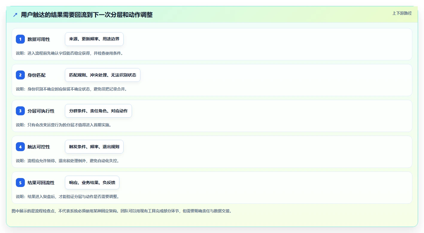Select step number badge 3
This screenshot has height=233, width=424.
click(20, 111)
